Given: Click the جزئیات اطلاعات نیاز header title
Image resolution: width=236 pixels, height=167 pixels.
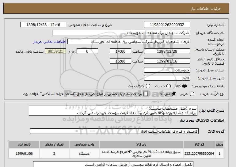Looking at the screenshot, I should (206, 9).
